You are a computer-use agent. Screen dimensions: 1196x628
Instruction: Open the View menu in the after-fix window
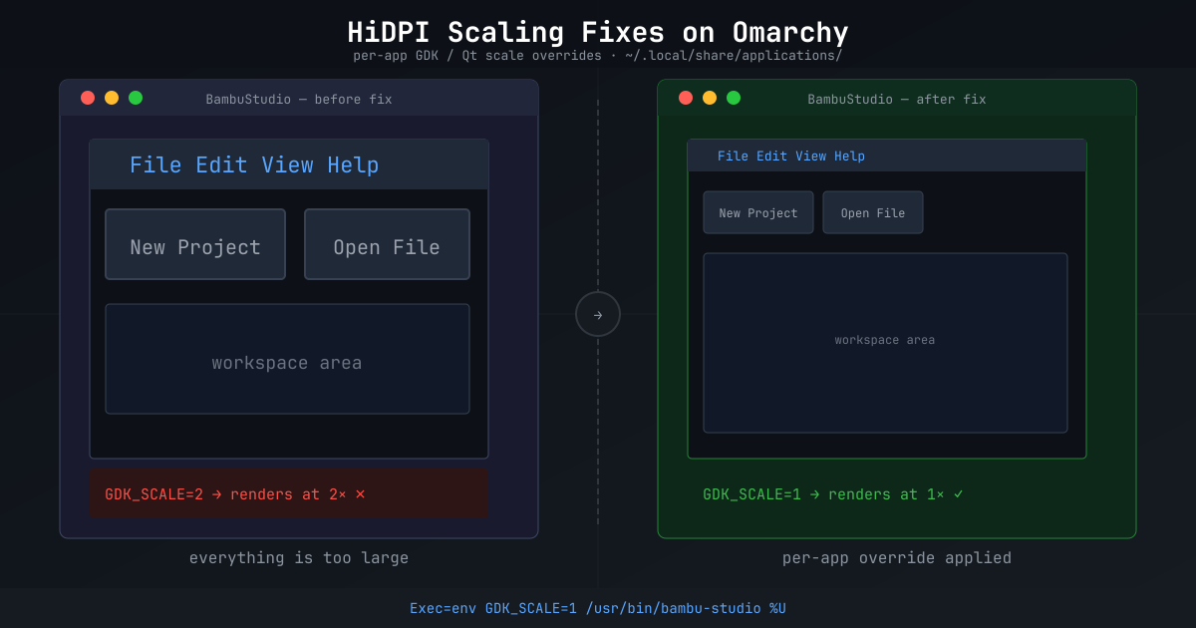810,157
